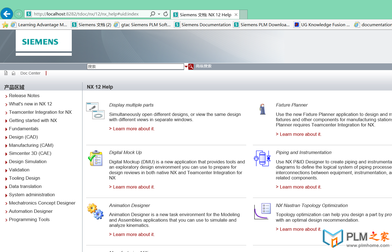392x252 pixels.
Task: Click the favorites star icon
Action: pos(5,25)
